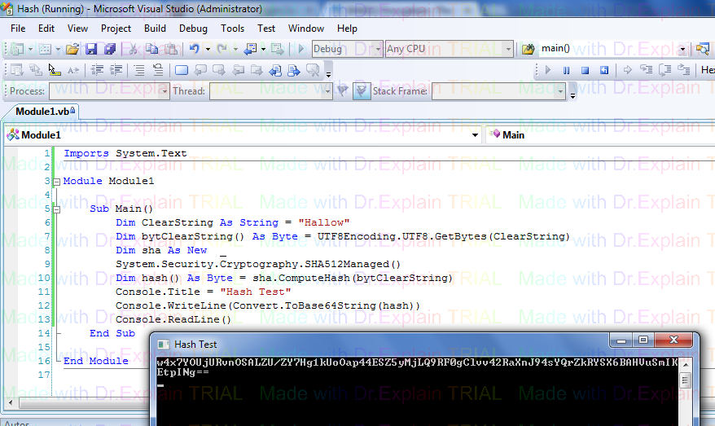
Task: Click the Decrease Line Indent icon
Action: pos(97,70)
